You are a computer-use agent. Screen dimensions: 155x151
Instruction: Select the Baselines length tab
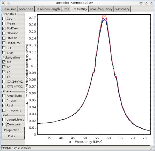(x=48, y=9)
